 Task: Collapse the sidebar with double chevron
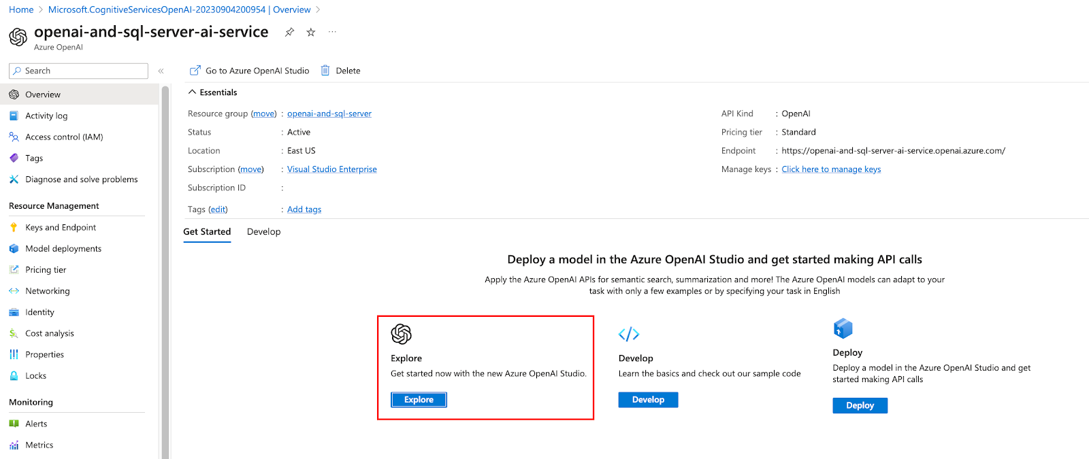161,71
